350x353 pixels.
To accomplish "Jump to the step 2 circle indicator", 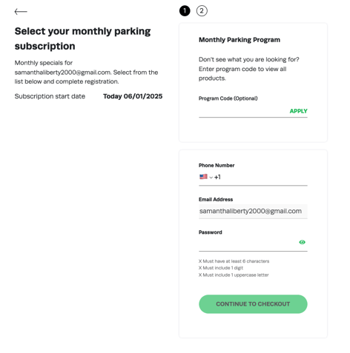I will 202,11.
